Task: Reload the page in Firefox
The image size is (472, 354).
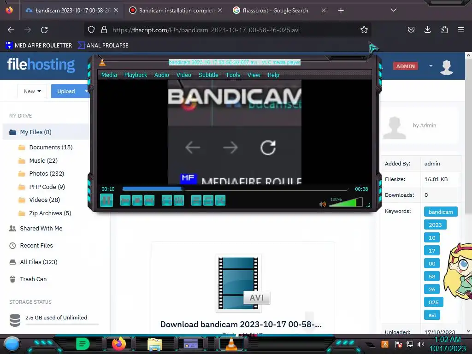Action: click(x=44, y=30)
